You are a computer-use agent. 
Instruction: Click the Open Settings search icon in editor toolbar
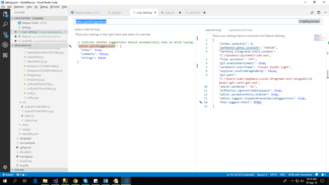click(312, 13)
